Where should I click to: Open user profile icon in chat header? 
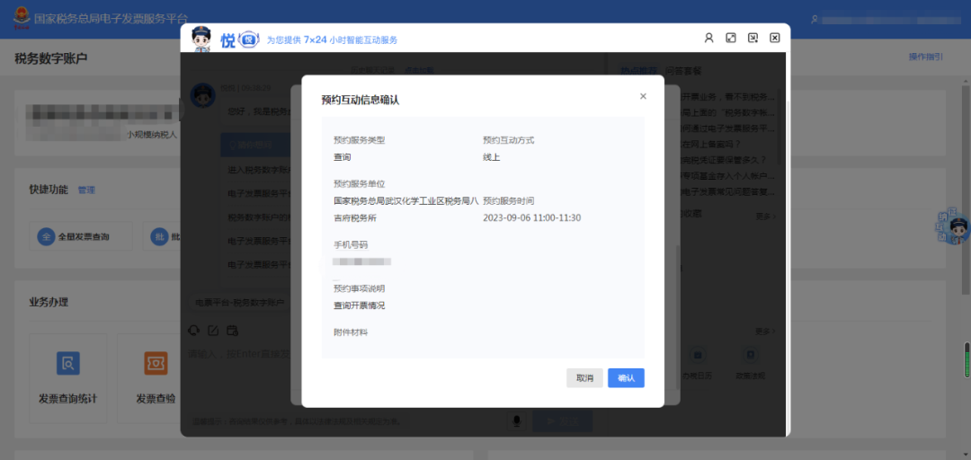pyautogui.click(x=709, y=38)
